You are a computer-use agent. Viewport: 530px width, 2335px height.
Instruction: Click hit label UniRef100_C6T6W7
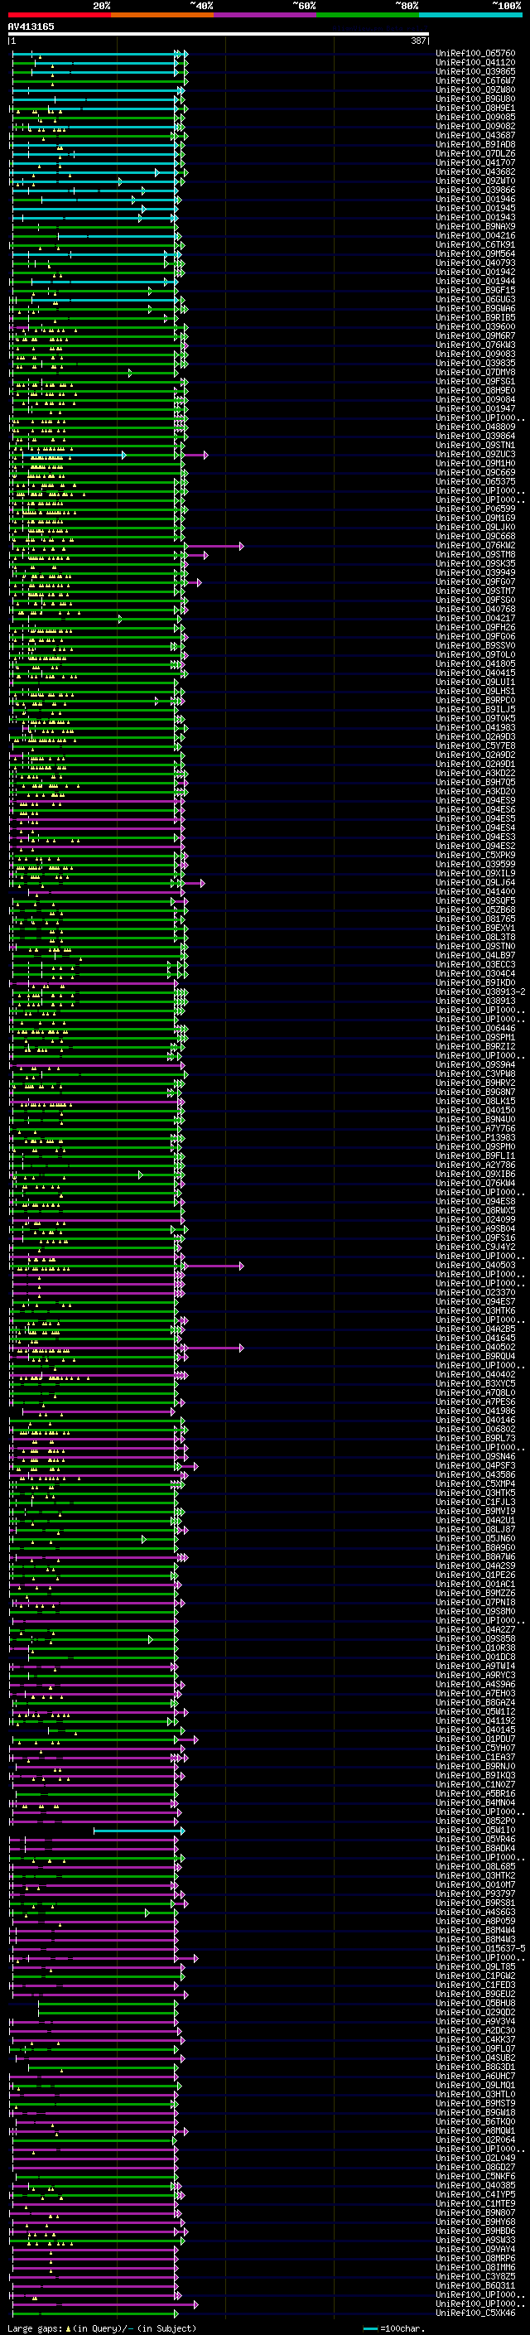(x=475, y=80)
